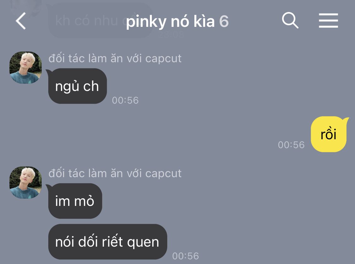Tap the group title pinky nó kìa
Viewport: 355px width, 264px height.
coord(170,21)
